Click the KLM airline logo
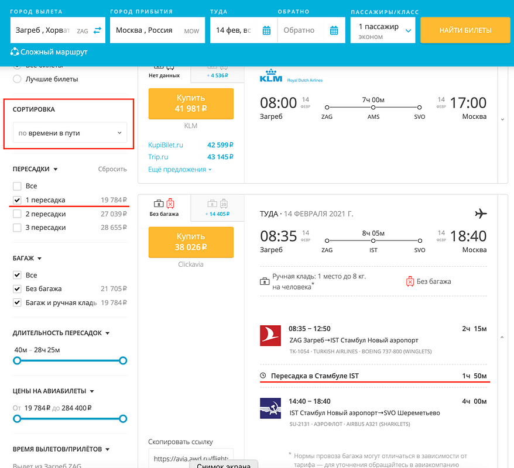The height and width of the screenshot is (468, 514). 271,77
